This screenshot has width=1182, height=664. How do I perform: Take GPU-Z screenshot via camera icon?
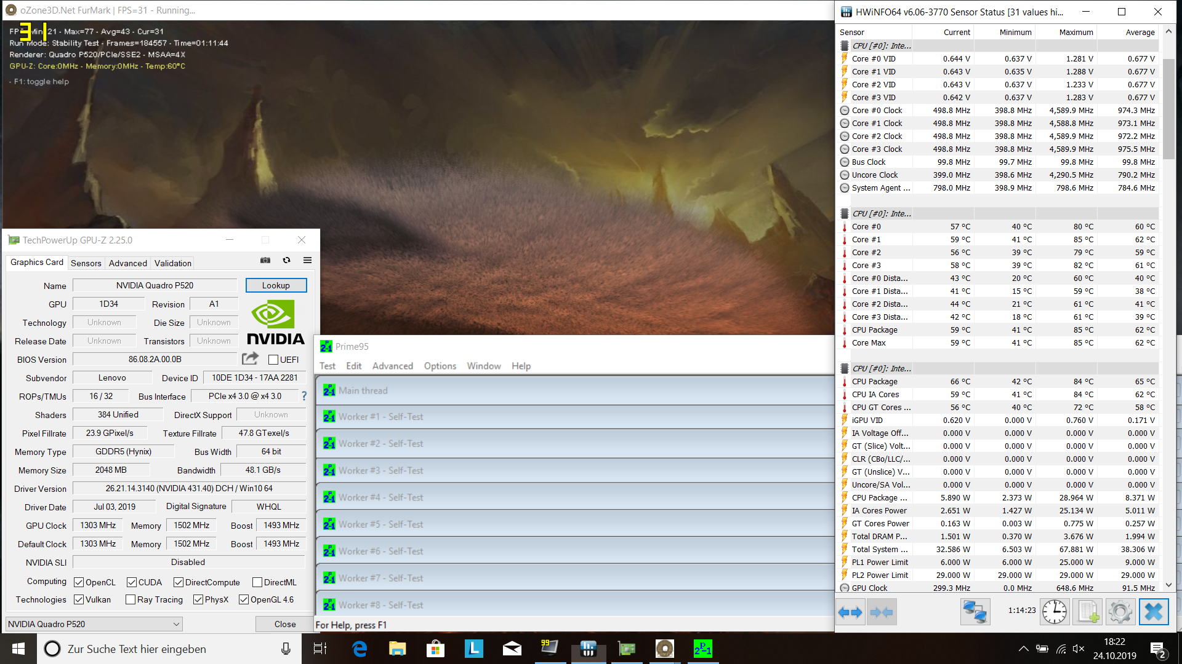coord(265,261)
